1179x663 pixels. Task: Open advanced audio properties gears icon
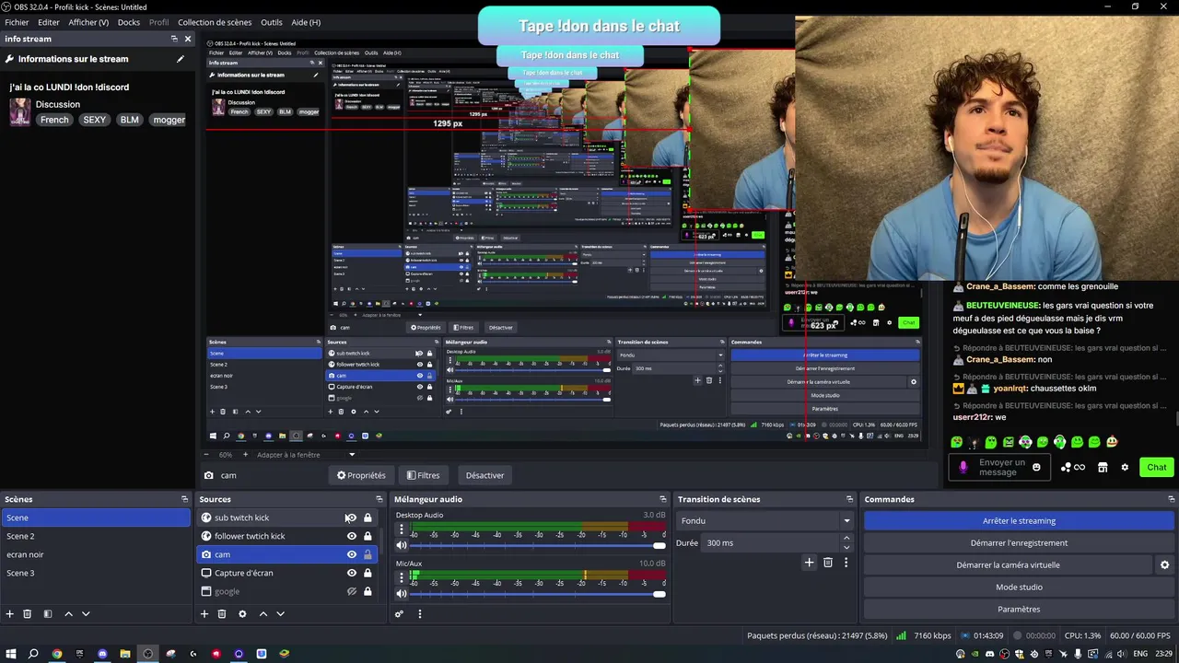pos(399,614)
